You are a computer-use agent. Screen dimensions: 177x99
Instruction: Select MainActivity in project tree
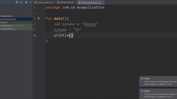tap(4, 23)
